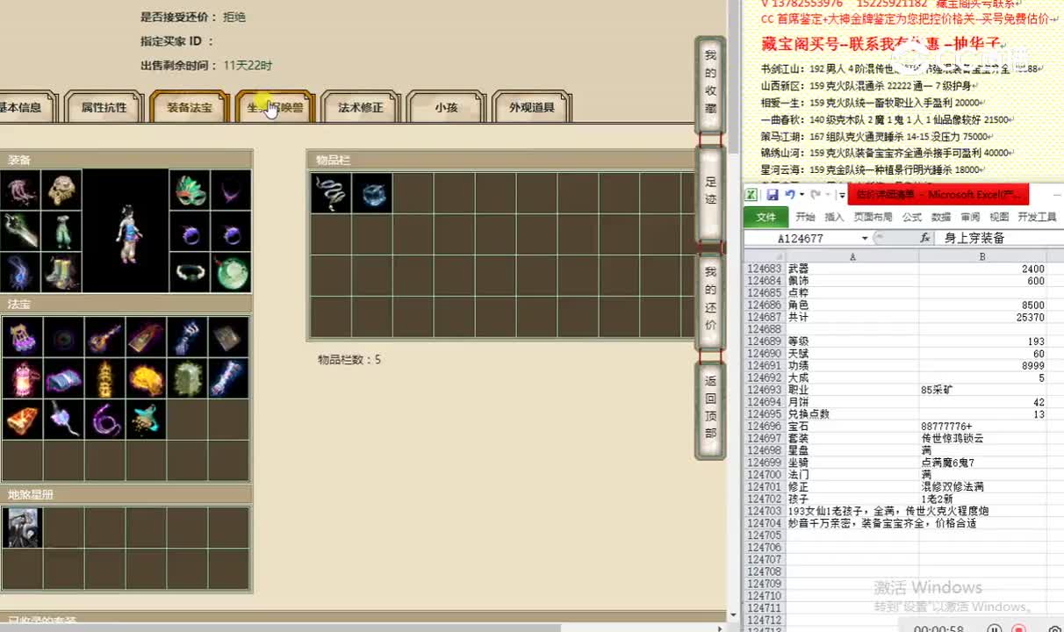Image resolution: width=1064 pixels, height=632 pixels.
Task: Click the dark swirl treasure icon
Action: [x=63, y=337]
